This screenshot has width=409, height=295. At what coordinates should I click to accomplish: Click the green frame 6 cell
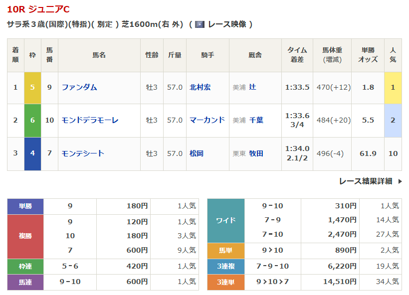(32, 120)
